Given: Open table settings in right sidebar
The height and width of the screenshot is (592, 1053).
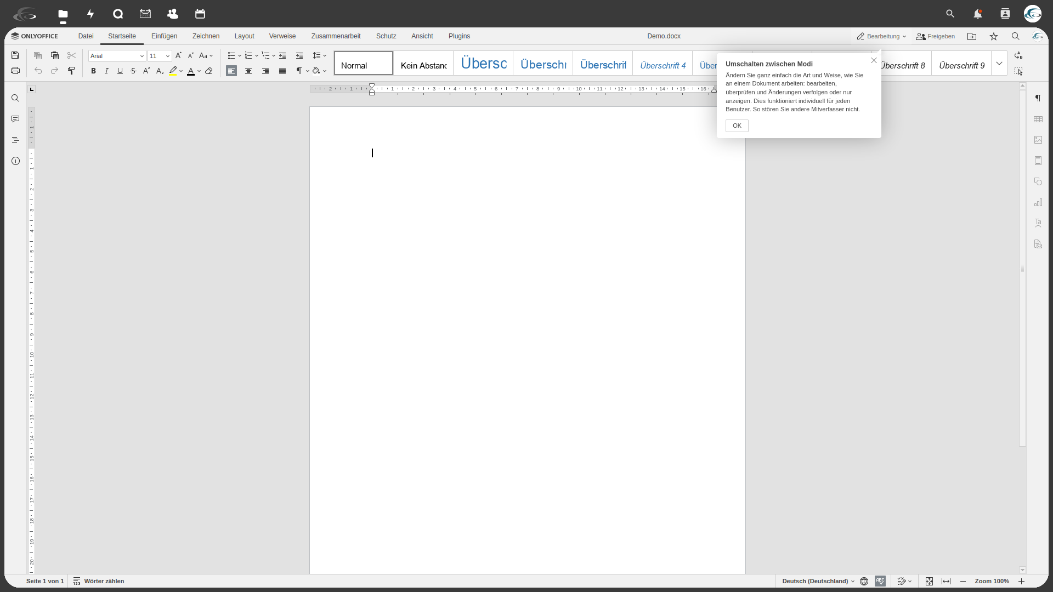Looking at the screenshot, I should [1038, 119].
